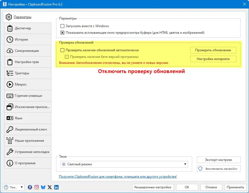Click the dotted grid icon for Наши приложения

pos(10,141)
